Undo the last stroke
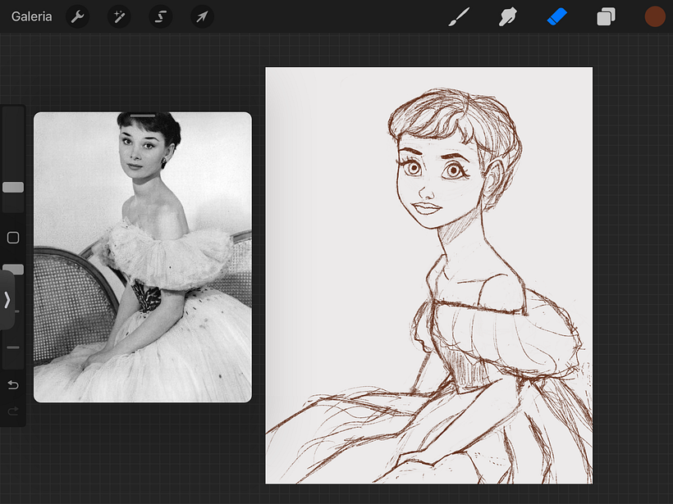 tap(13, 385)
